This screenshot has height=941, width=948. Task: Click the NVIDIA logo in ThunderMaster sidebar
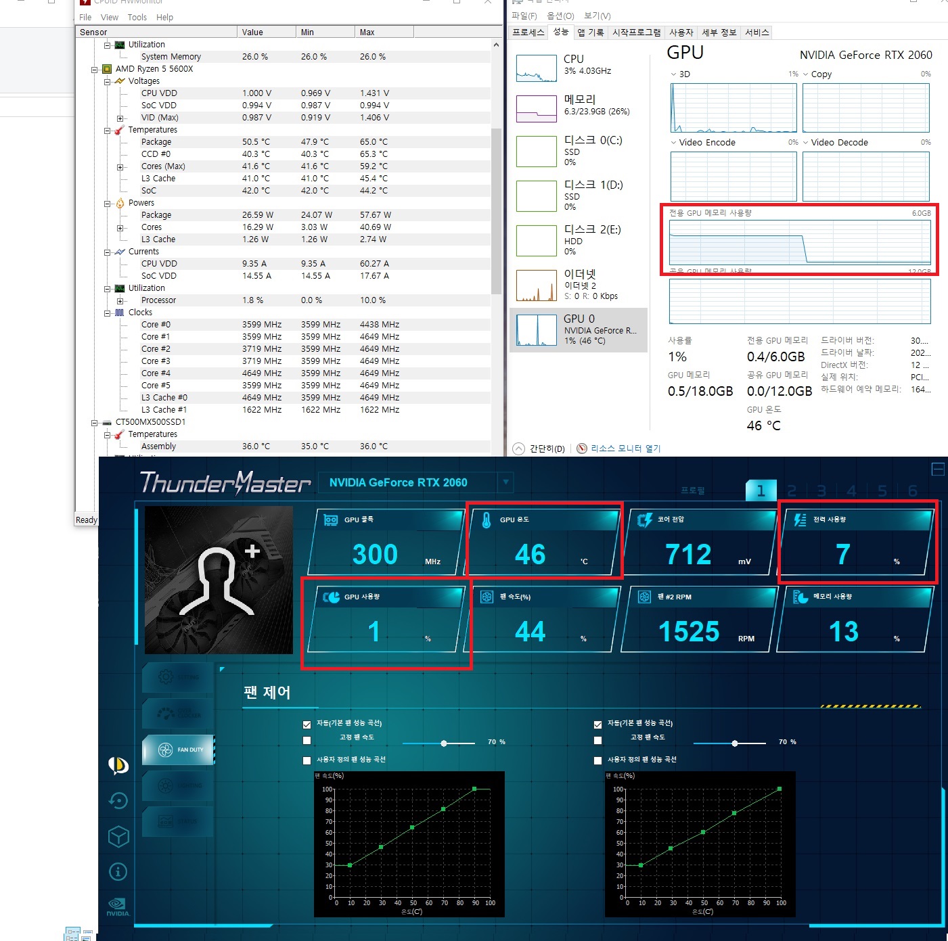click(x=118, y=906)
